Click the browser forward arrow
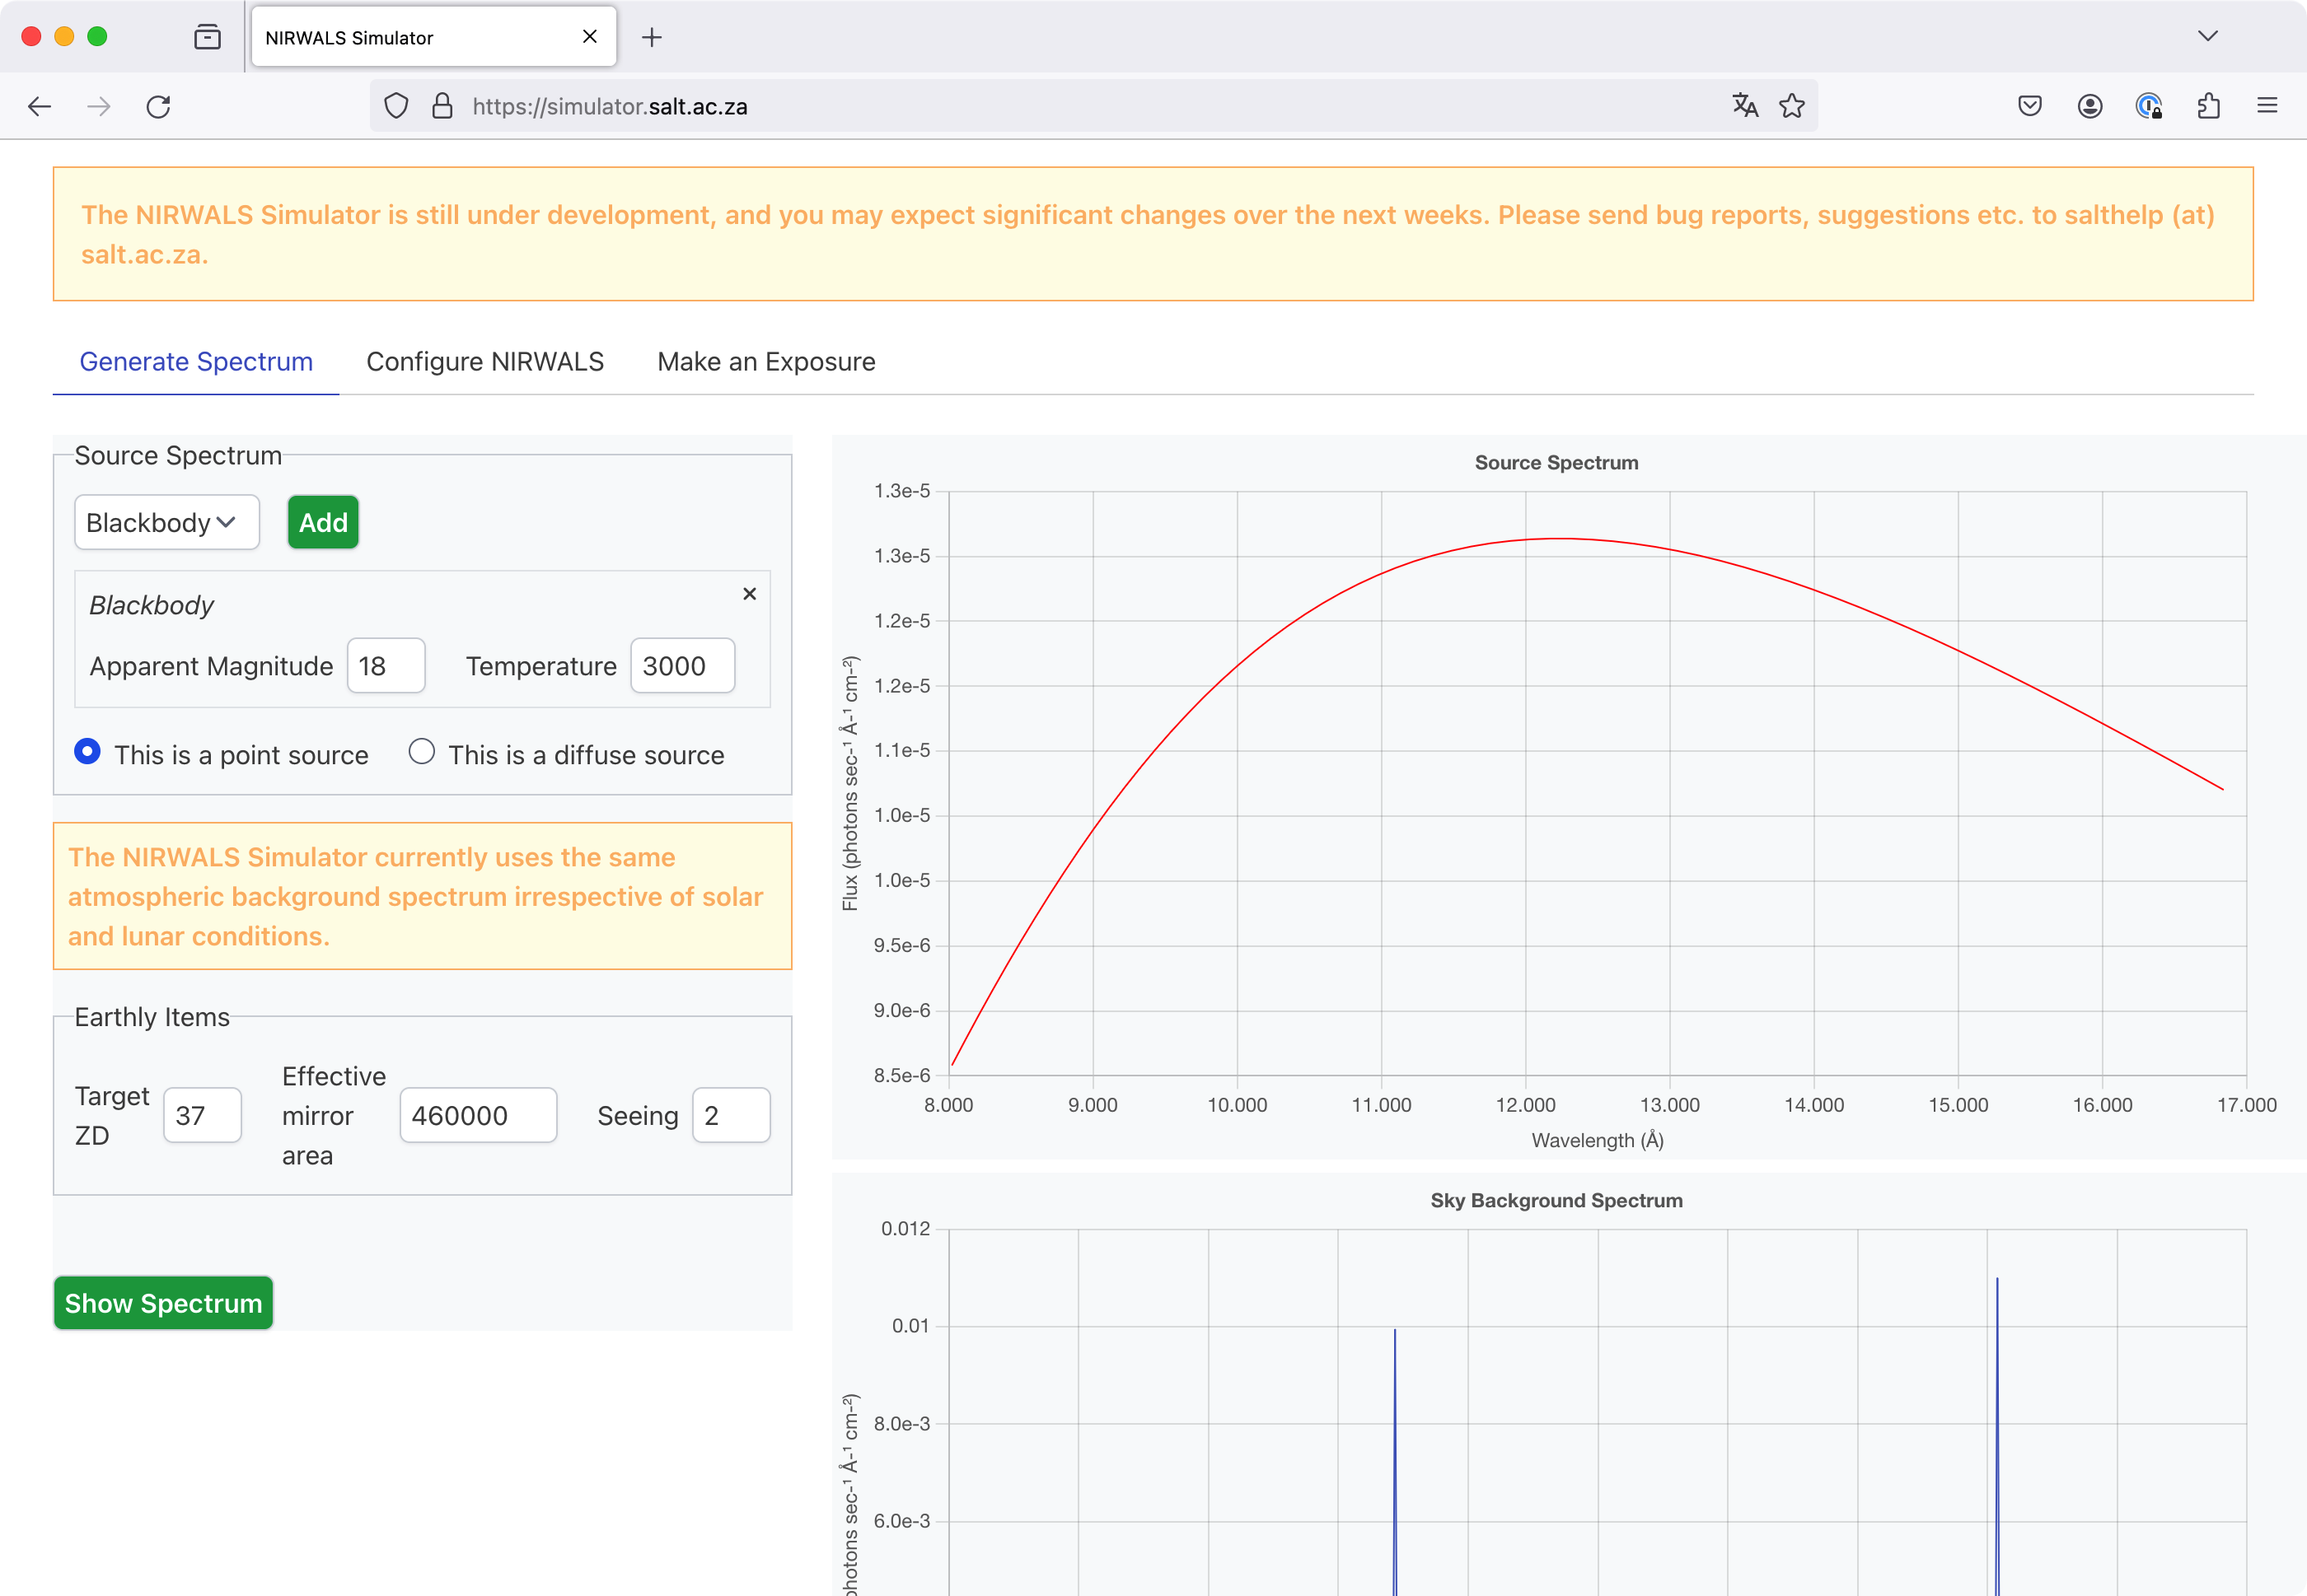 98,106
